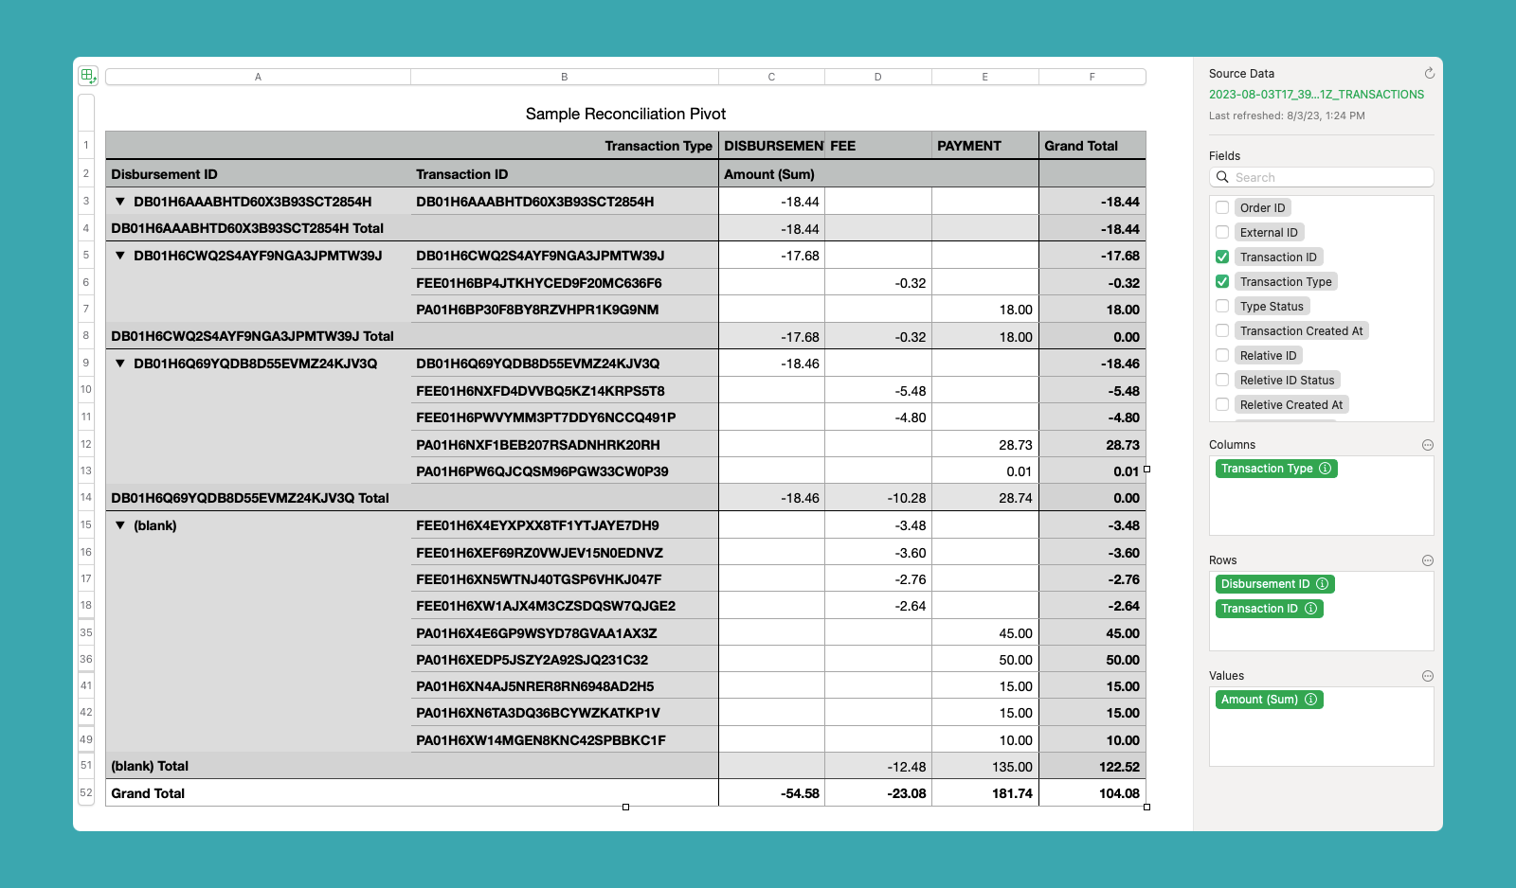Check the Reletive Created At field

(1222, 404)
